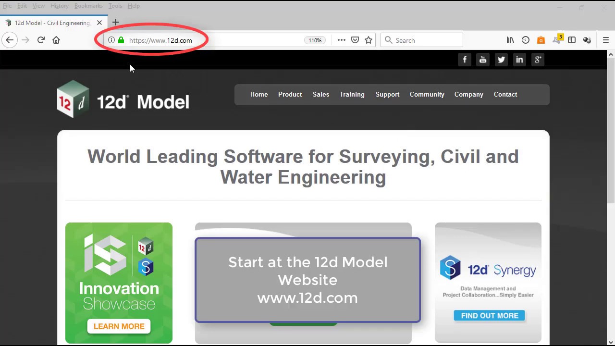Image resolution: width=615 pixels, height=346 pixels.
Task: Open the 12d Facebook page icon
Action: tap(465, 60)
